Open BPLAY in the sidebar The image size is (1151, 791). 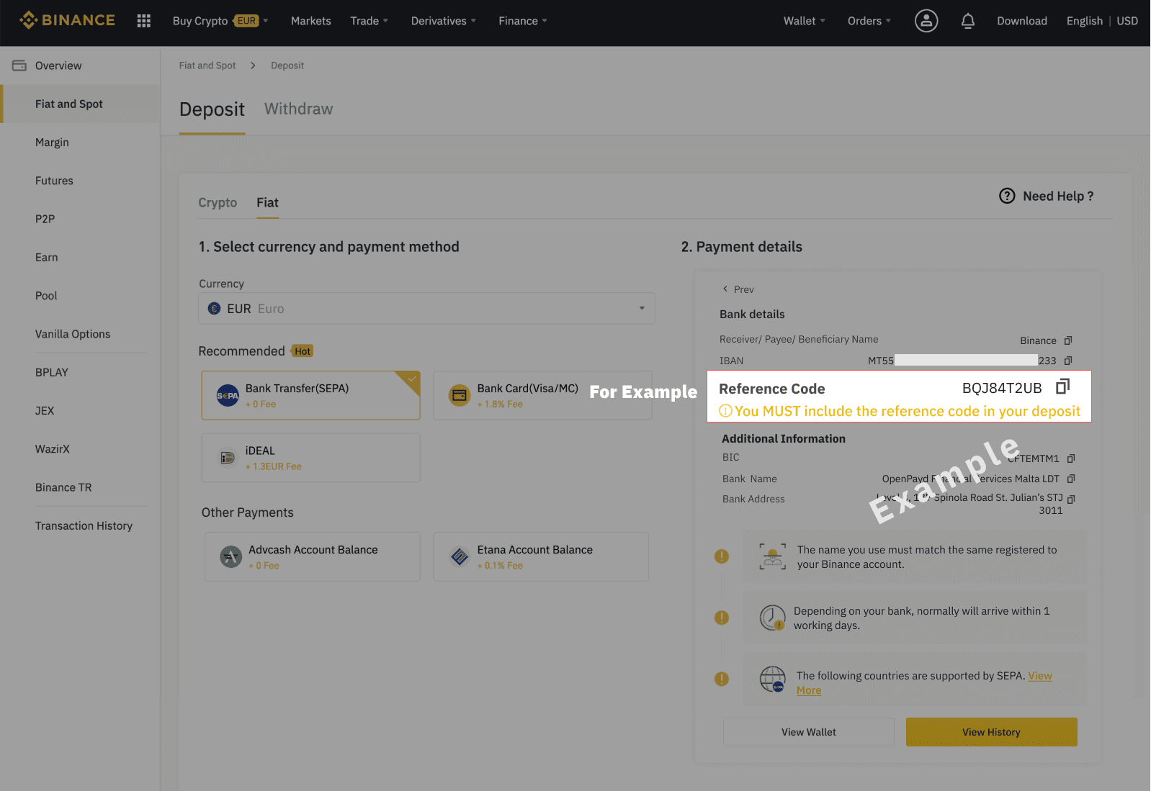tap(51, 372)
